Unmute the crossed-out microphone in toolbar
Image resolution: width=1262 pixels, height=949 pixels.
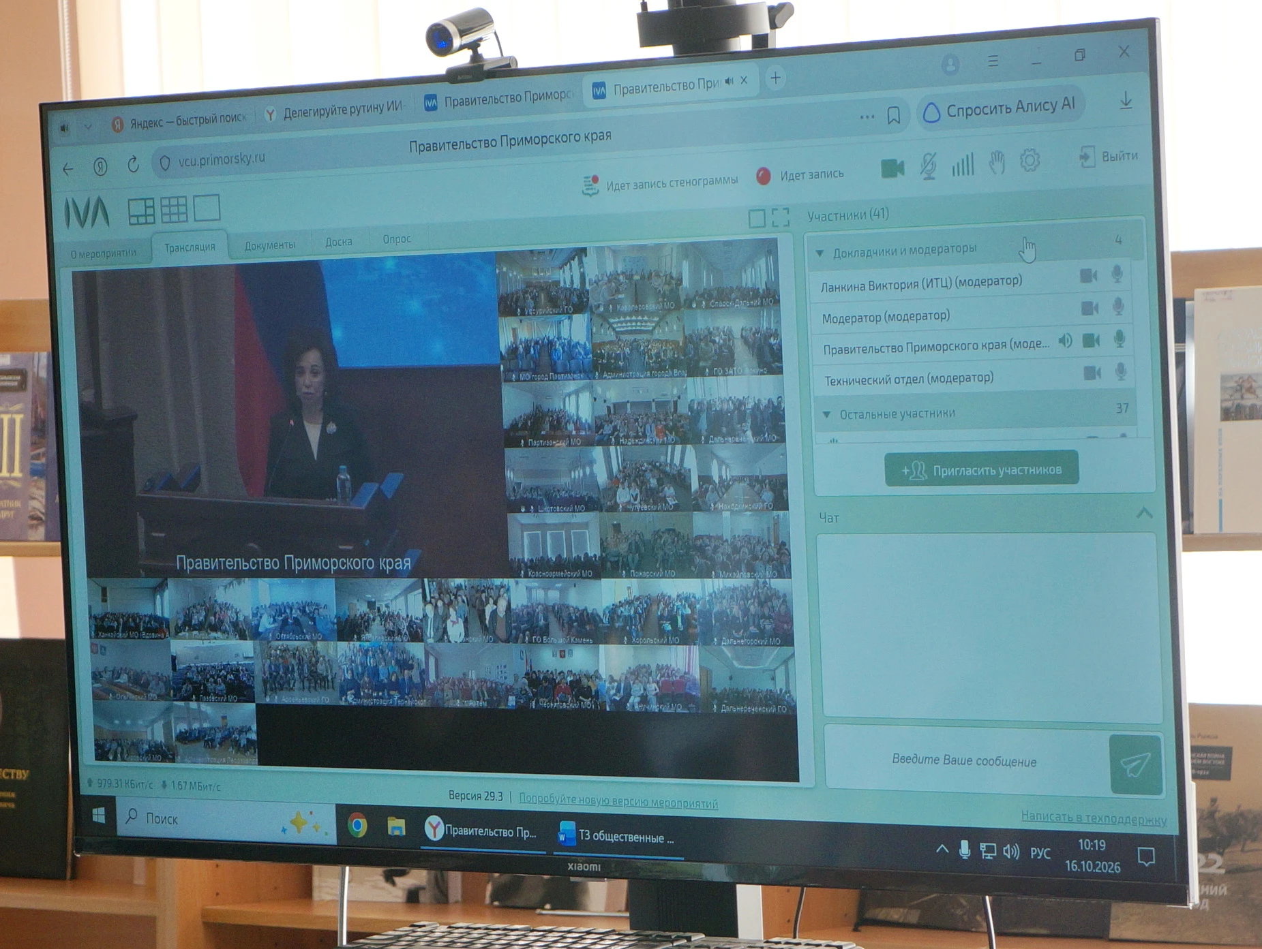[928, 166]
